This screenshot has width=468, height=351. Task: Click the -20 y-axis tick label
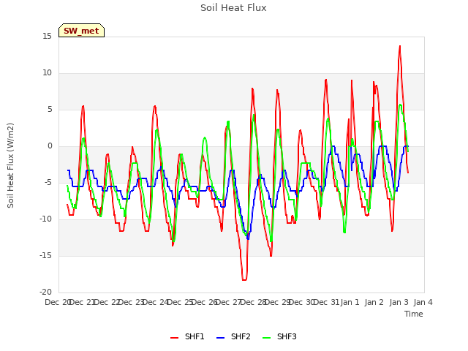coord(45,292)
